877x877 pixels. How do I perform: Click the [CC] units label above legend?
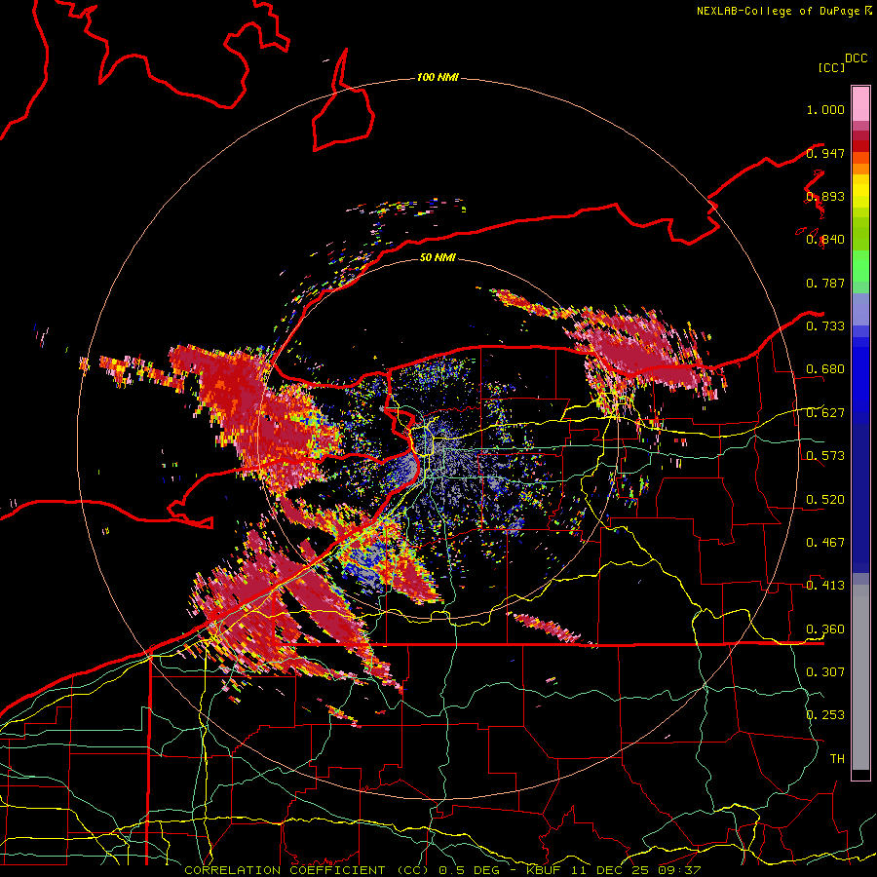point(831,67)
